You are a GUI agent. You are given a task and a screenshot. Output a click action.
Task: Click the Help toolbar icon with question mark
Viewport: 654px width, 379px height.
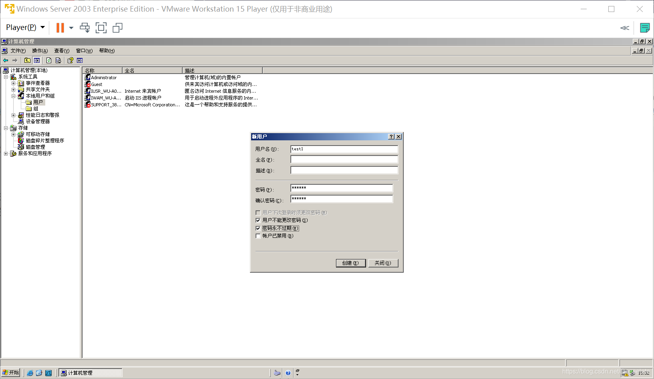[70, 60]
